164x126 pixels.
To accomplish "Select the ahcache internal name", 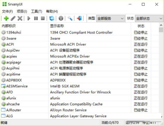I will 13,104.
